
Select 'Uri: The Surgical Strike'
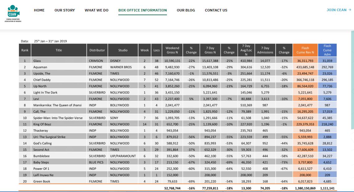point(49,137)
